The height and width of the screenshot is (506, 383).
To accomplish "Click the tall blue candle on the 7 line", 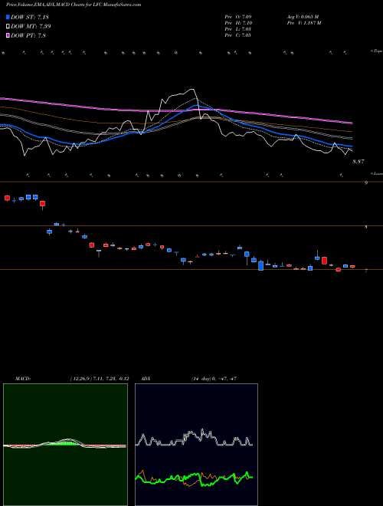I will (x=260, y=265).
